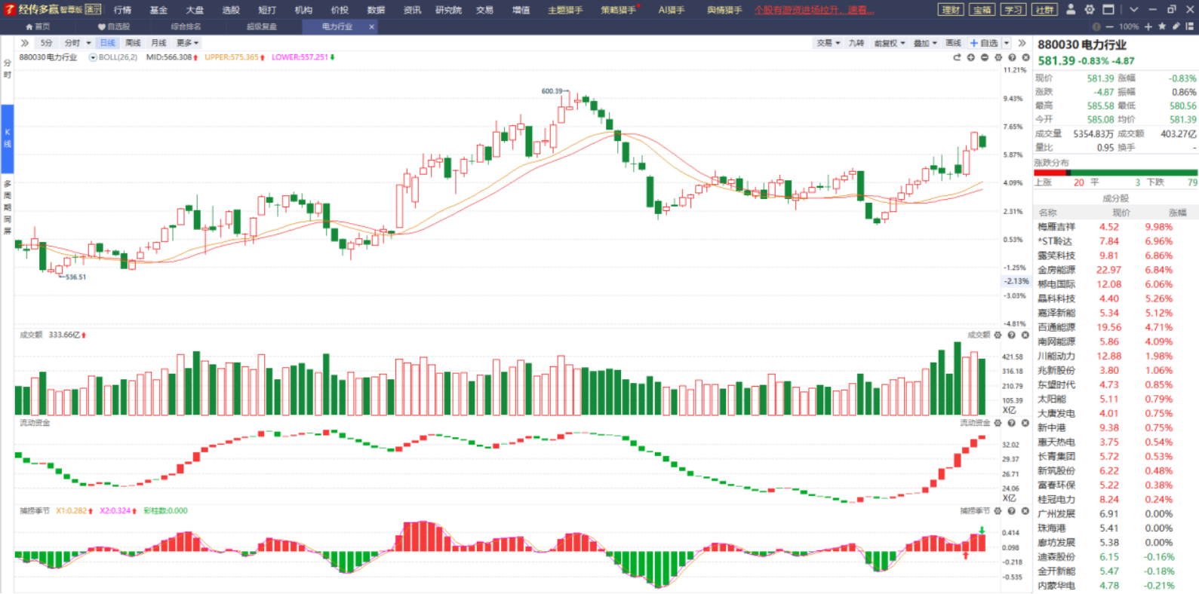Screen dimensions: 1199x594
Task: Open settings gear in title bar
Action: point(1090,9)
